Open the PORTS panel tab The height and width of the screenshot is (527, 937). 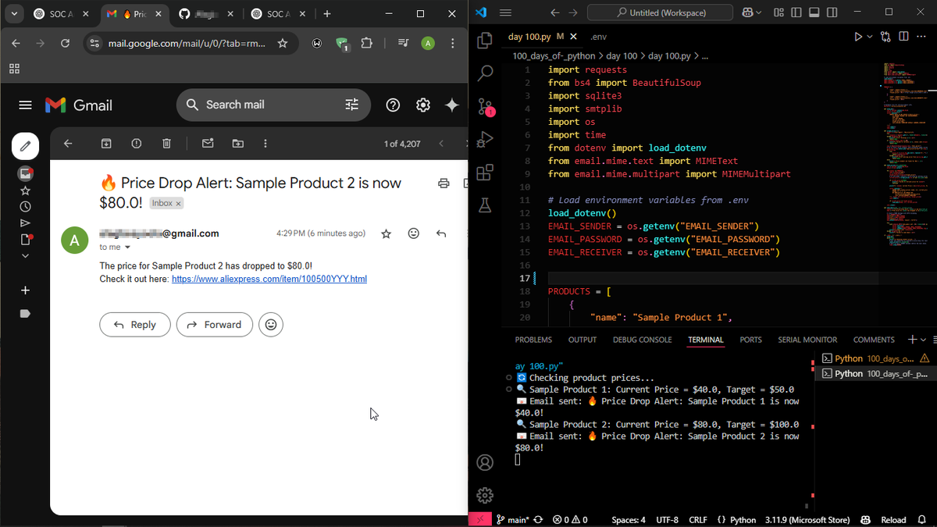pyautogui.click(x=750, y=340)
